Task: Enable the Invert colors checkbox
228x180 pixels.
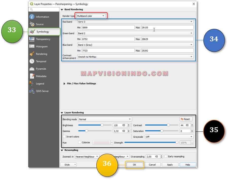Action: click(64, 137)
